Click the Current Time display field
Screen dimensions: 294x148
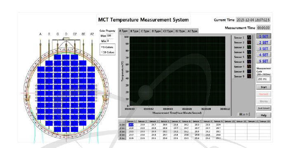tap(253, 20)
